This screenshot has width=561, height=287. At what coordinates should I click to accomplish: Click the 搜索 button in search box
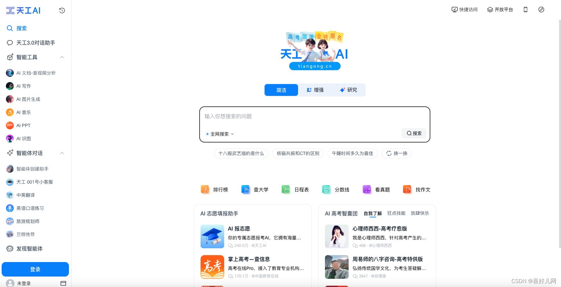point(414,133)
